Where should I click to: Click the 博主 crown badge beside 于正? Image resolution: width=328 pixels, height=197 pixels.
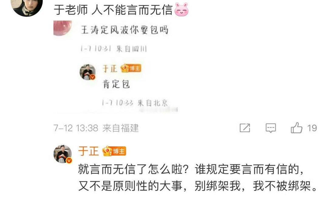click(x=114, y=151)
